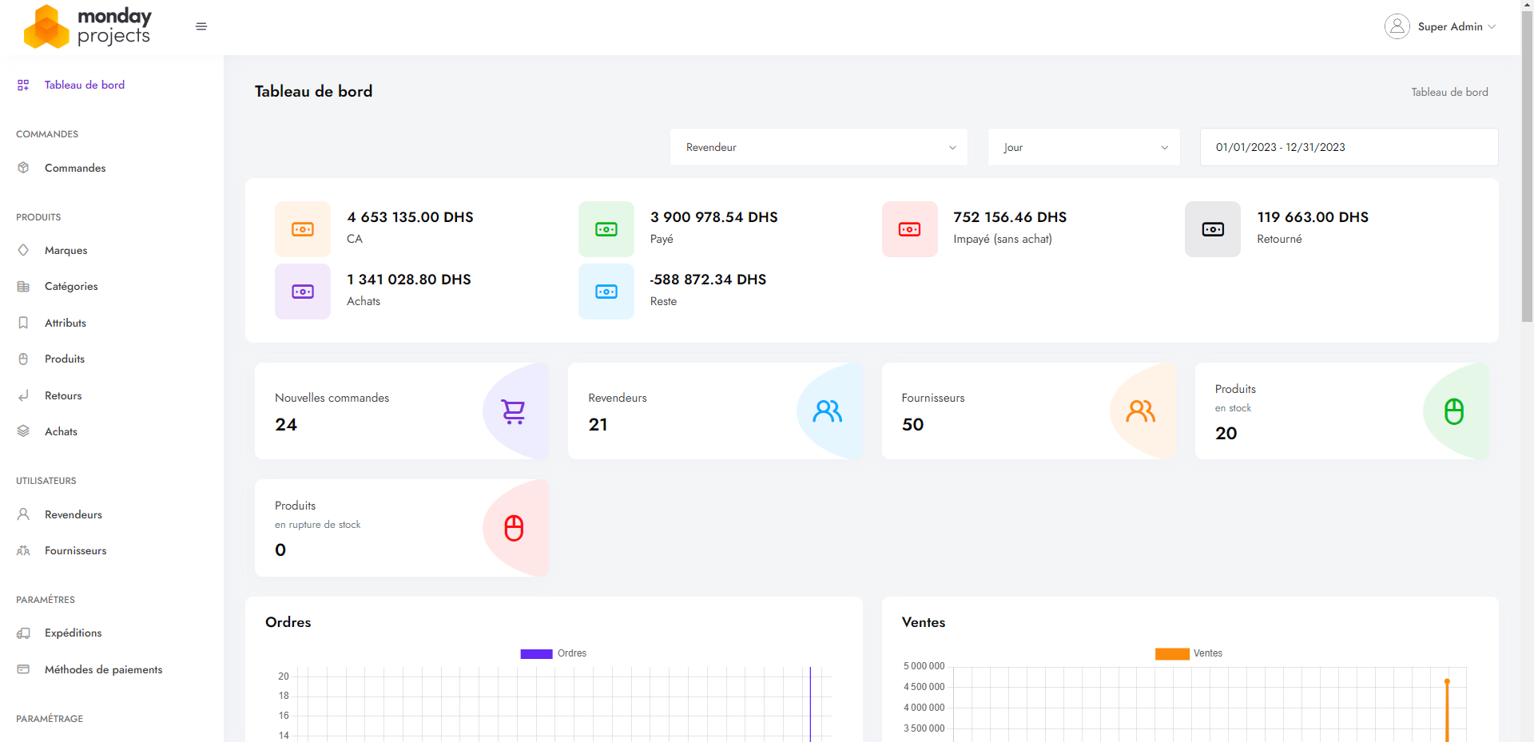1534x742 pixels.
Task: Click the hamburger menu toggle icon
Action: (201, 26)
